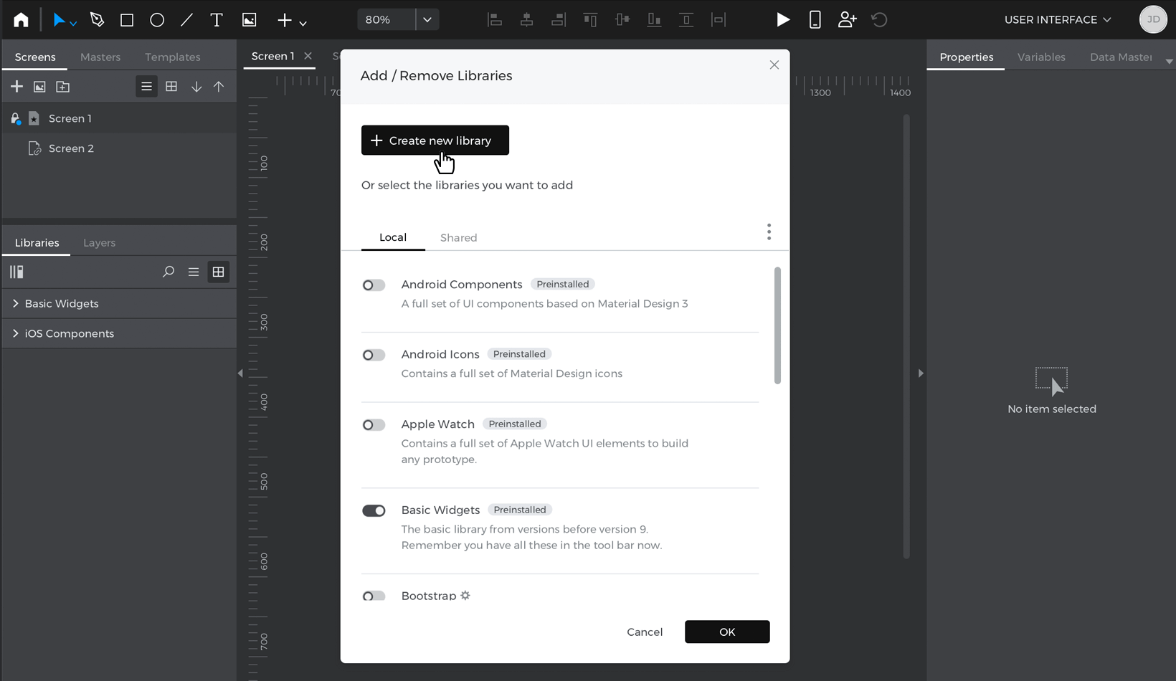The image size is (1176, 681).
Task: Click the Align vertical middle icon
Action: tap(622, 20)
